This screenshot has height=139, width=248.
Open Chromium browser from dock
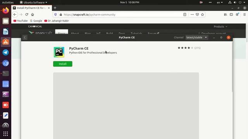point(6,63)
